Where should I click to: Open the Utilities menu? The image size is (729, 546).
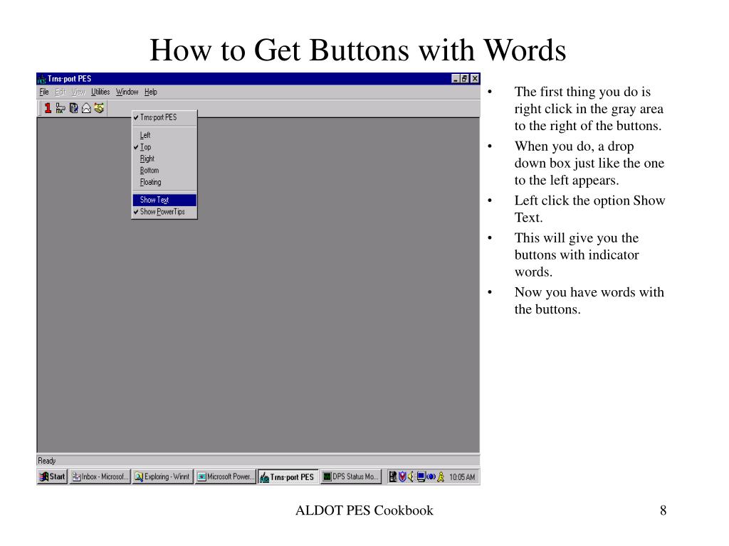(100, 92)
